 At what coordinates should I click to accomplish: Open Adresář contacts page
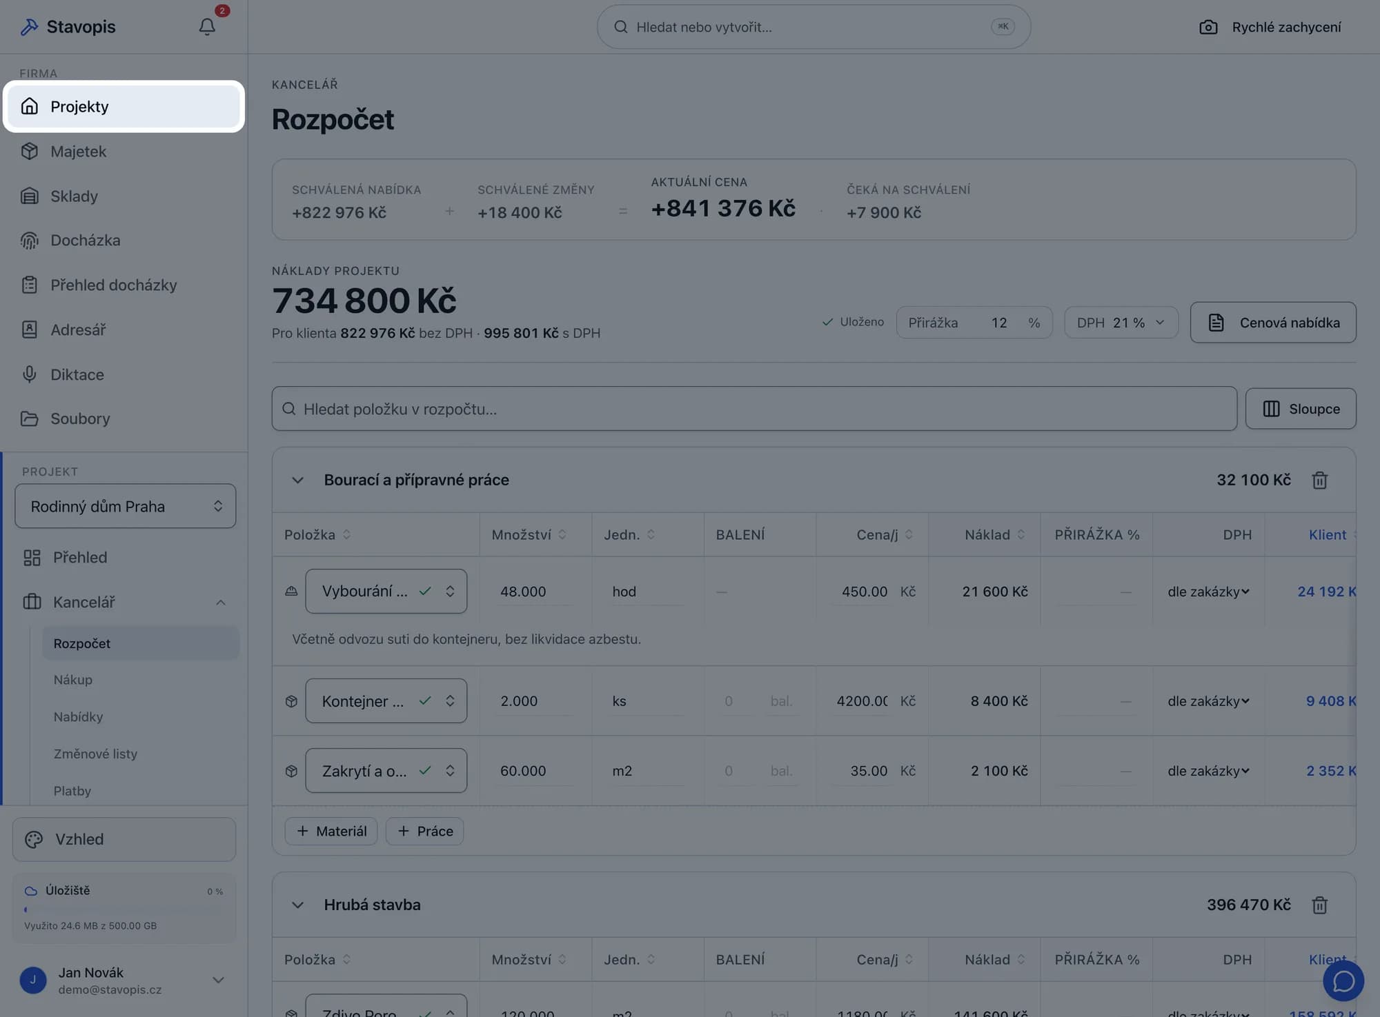(x=124, y=330)
